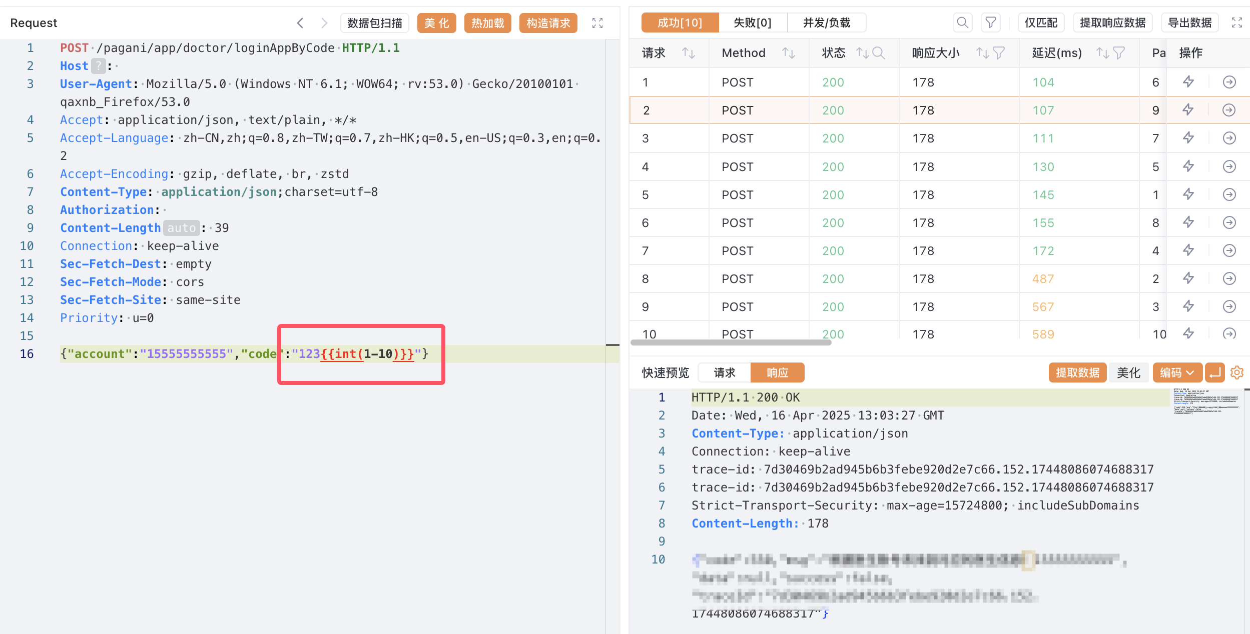The height and width of the screenshot is (634, 1250).
Task: Click the horizontal scrollbar under the results table
Action: [731, 343]
